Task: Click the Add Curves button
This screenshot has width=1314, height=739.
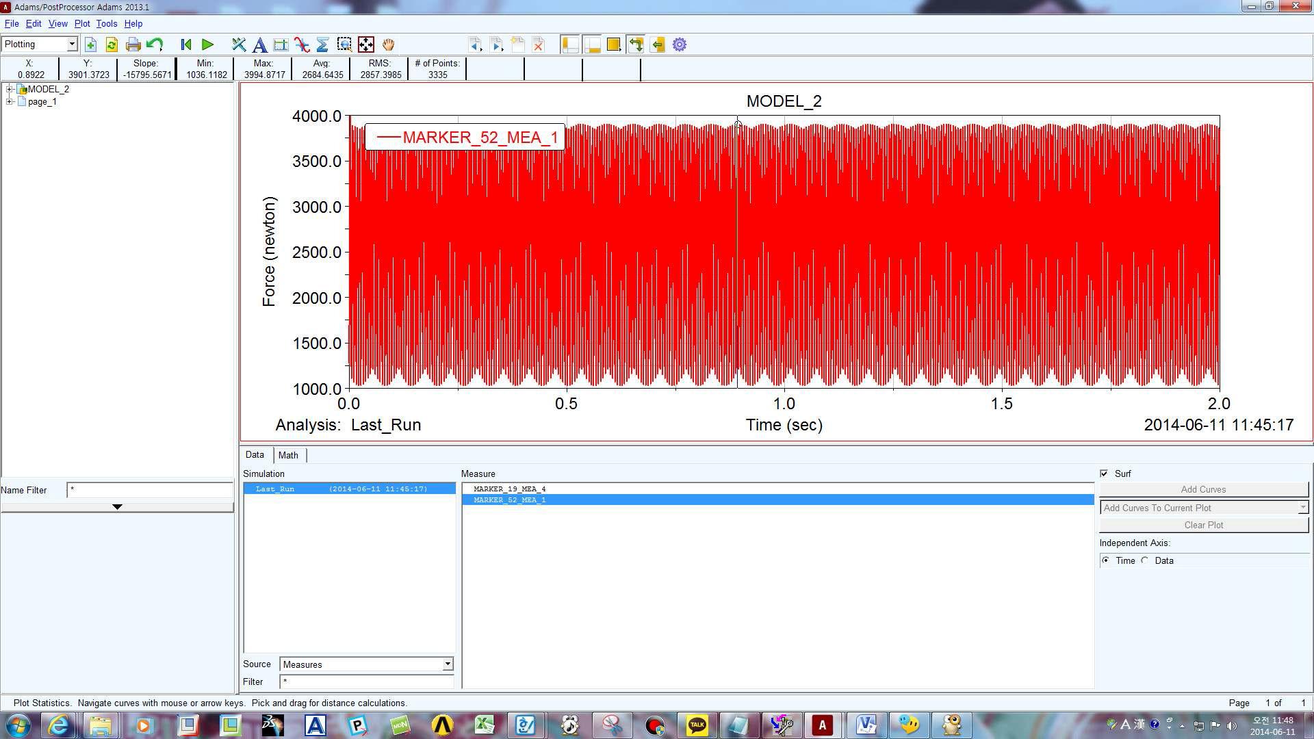Action: point(1203,489)
